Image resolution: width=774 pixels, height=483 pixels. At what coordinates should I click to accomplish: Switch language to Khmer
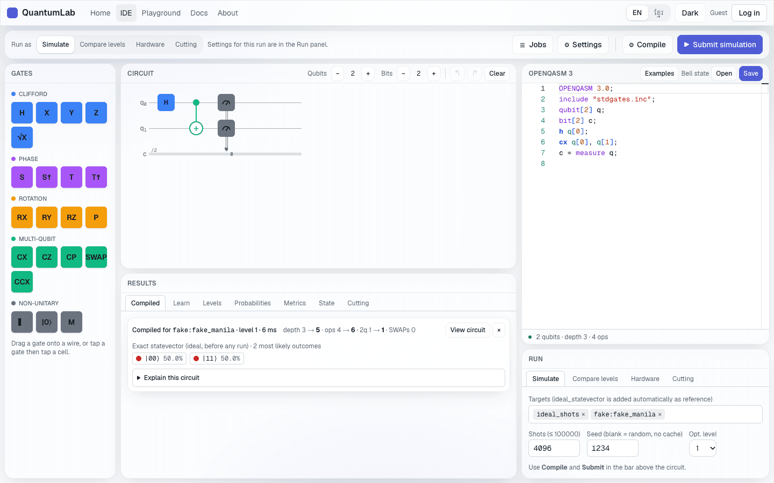click(x=658, y=13)
